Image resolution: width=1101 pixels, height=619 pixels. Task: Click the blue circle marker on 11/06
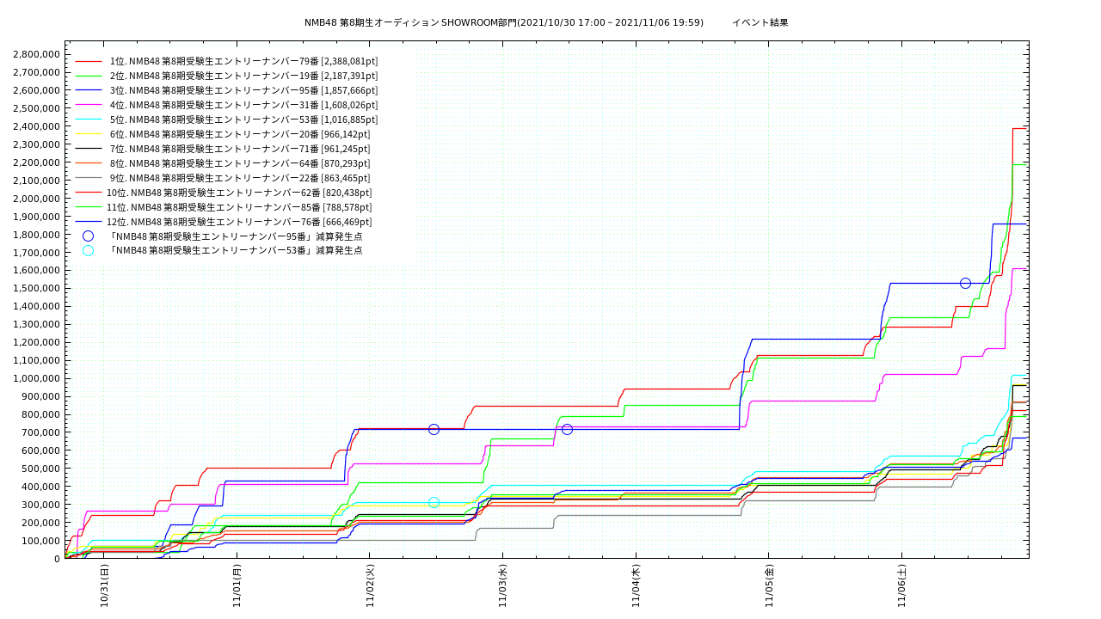(x=965, y=284)
